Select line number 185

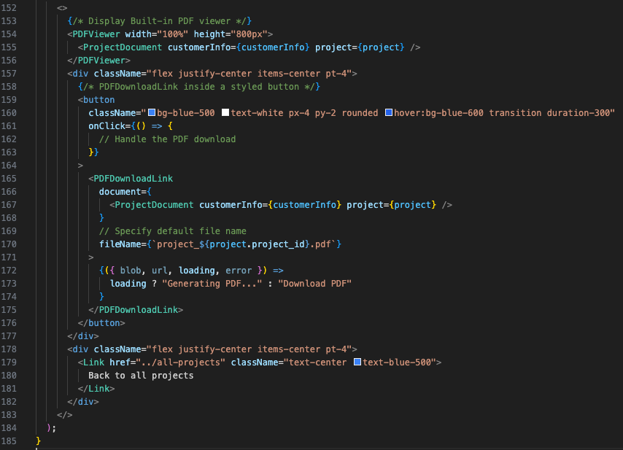[x=9, y=441]
